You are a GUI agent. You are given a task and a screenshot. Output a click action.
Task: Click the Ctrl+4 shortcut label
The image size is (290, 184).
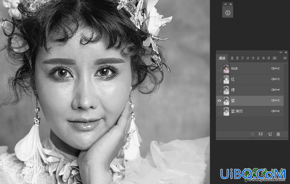(x=275, y=90)
